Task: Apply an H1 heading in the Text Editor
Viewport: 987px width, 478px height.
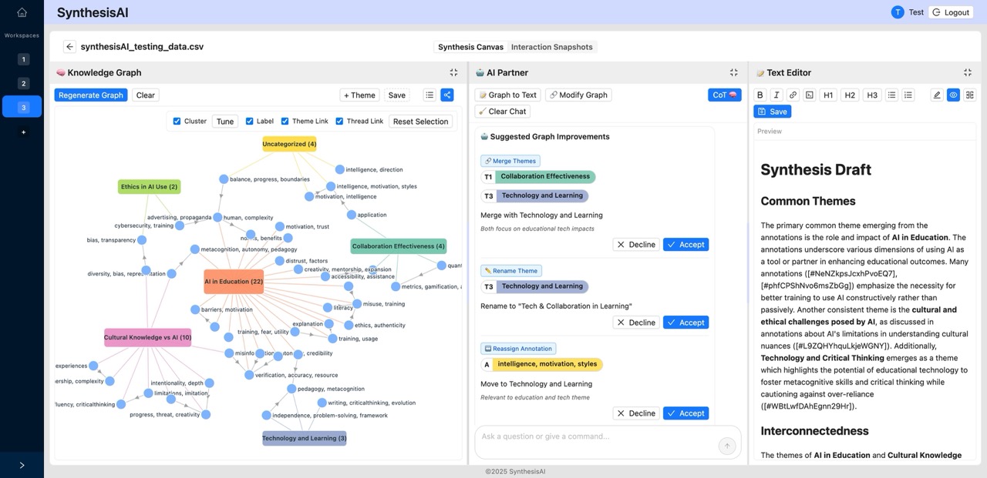Action: (x=827, y=95)
